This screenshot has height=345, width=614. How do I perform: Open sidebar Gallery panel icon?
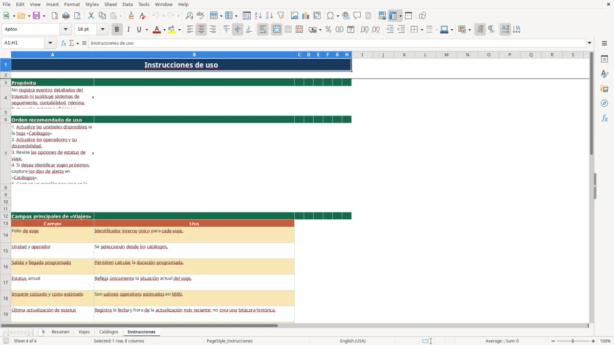604,89
